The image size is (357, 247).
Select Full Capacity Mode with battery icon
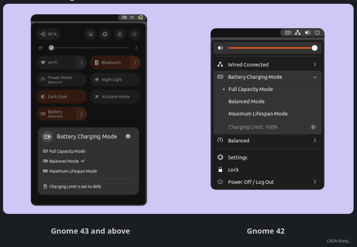click(x=64, y=151)
